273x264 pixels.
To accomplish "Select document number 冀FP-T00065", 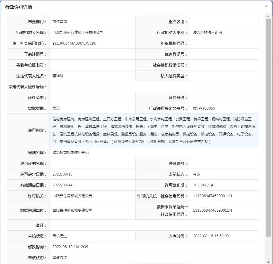I will point(204,108).
